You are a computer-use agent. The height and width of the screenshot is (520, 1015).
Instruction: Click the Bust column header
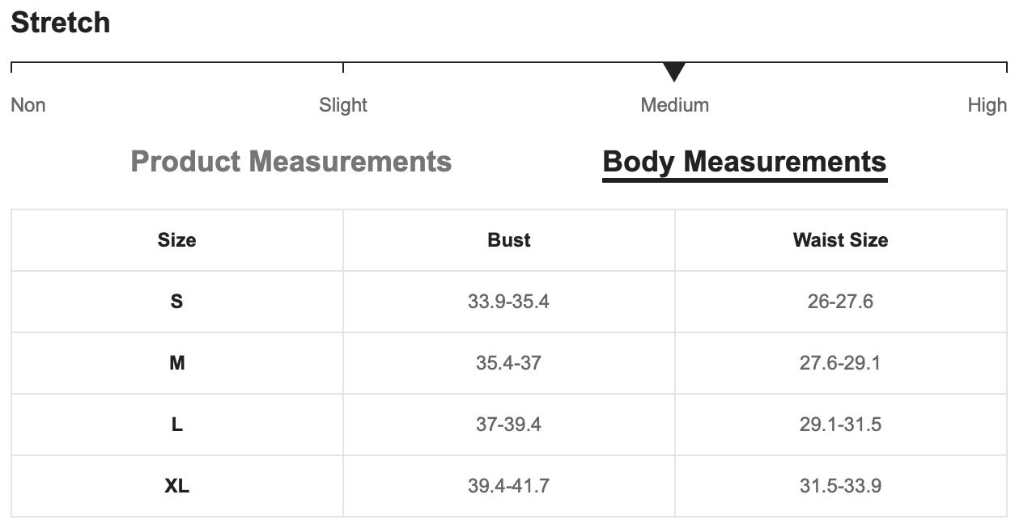[x=509, y=240]
